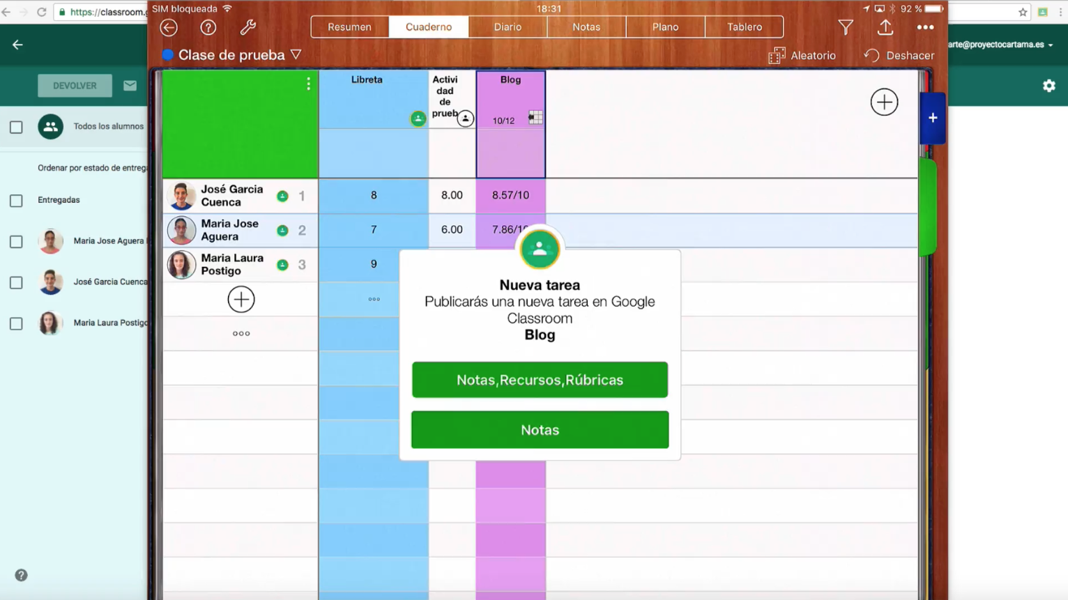Click the filter funnel icon

[x=845, y=27]
